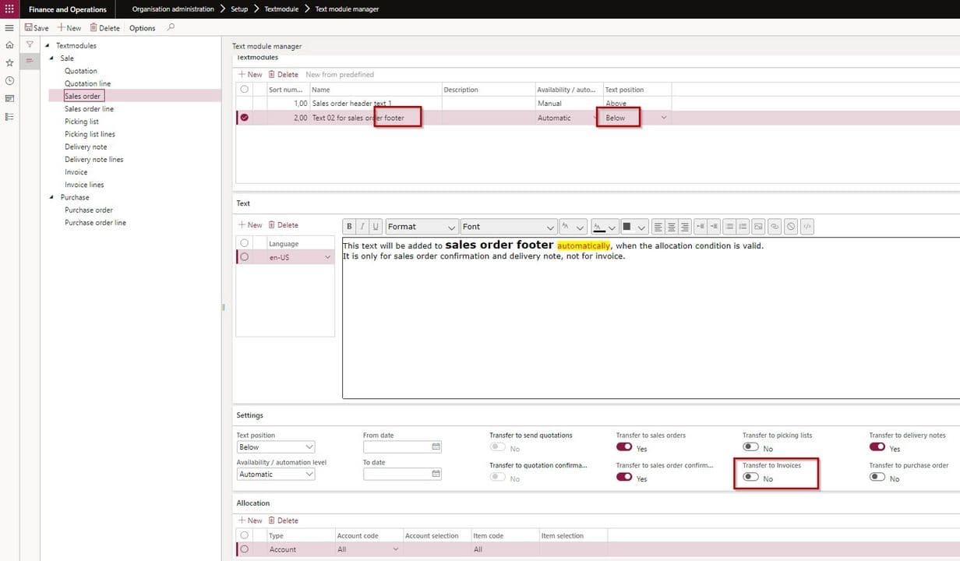
Task: Click Save in the action bar
Action: [36, 28]
